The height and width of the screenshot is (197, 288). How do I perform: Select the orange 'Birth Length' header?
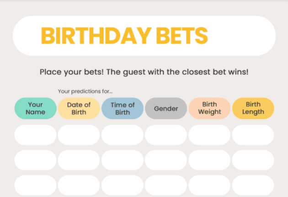253,108
